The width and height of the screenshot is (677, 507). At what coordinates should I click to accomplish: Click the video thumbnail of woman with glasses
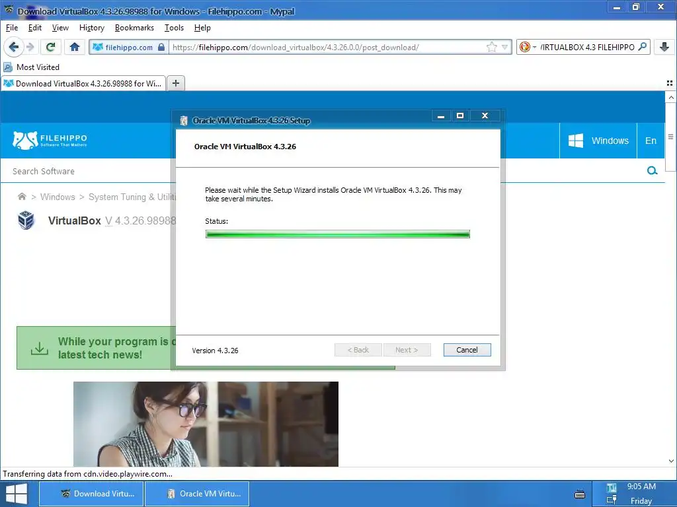(206, 424)
